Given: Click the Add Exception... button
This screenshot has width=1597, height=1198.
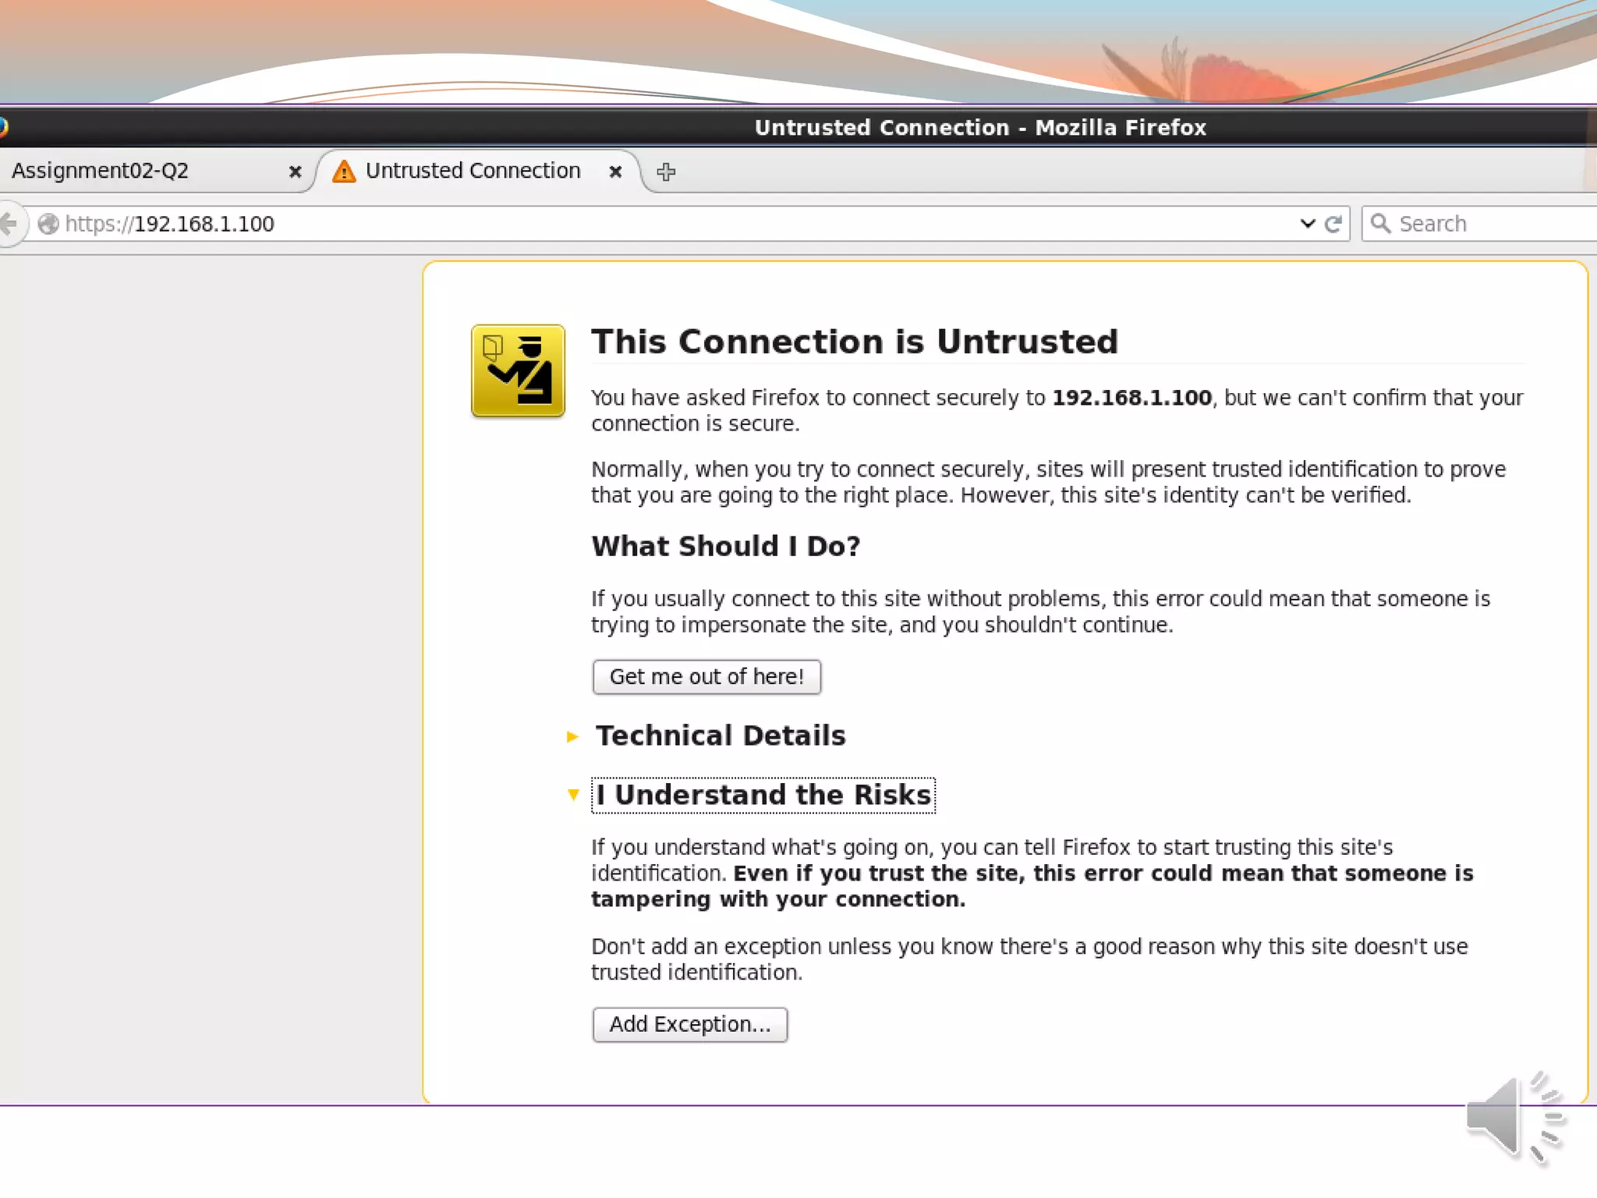Looking at the screenshot, I should (x=689, y=1024).
